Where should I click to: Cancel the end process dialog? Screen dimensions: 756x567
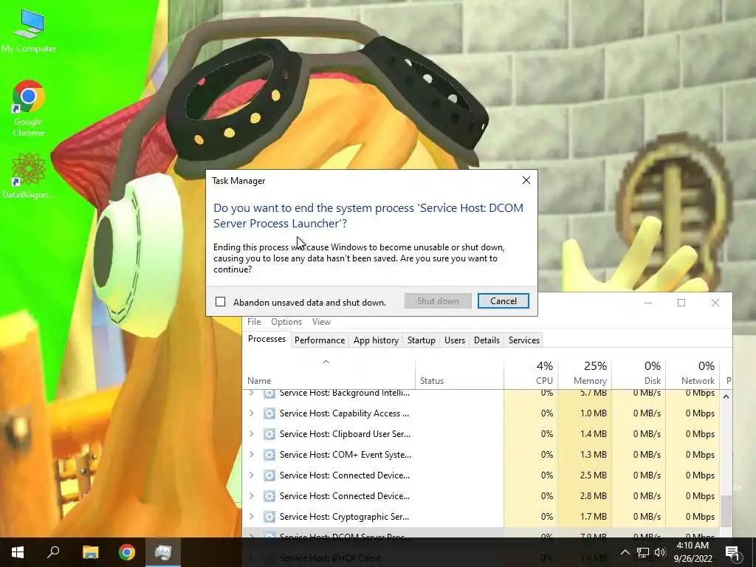point(503,301)
